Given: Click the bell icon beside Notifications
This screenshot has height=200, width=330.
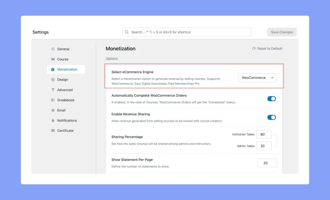Looking at the screenshot, I should 53,120.
